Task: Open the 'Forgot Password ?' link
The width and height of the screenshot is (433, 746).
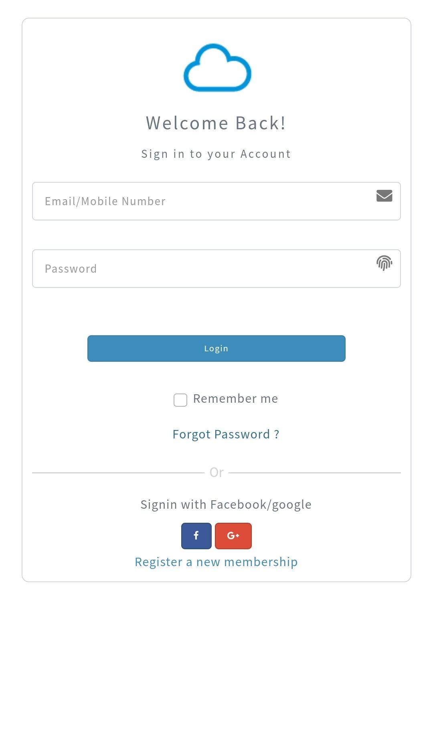Action: pos(226,434)
